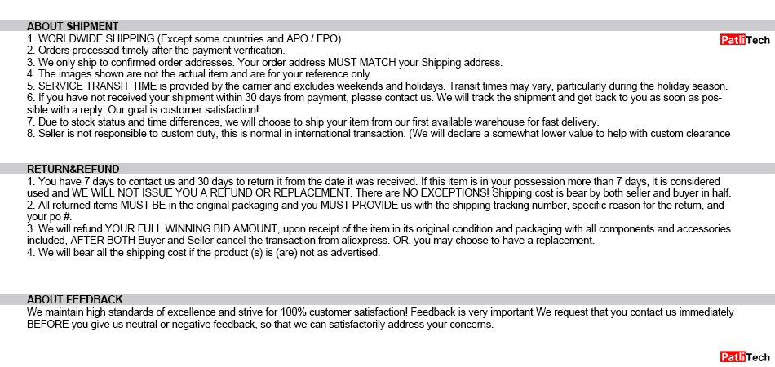Click the 'Our goal is customer satisfaction' line
This screenshot has height=367, width=775.
click(143, 109)
